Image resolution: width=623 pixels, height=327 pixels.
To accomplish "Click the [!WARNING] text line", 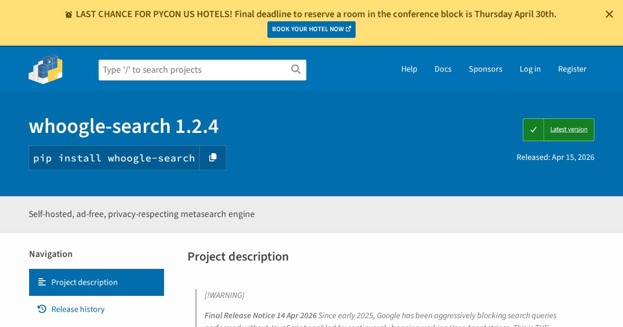I will point(224,295).
